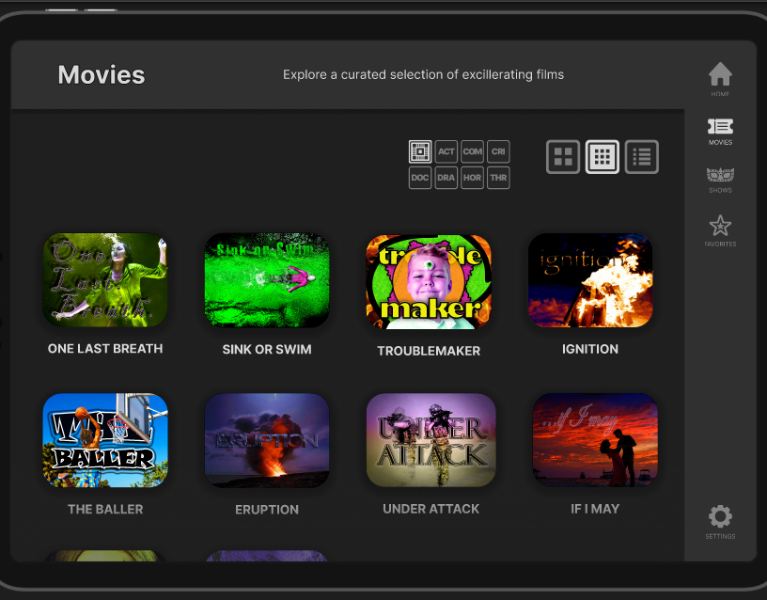Image resolution: width=767 pixels, height=600 pixels.
Task: Switch to large grid view
Action: tap(563, 157)
